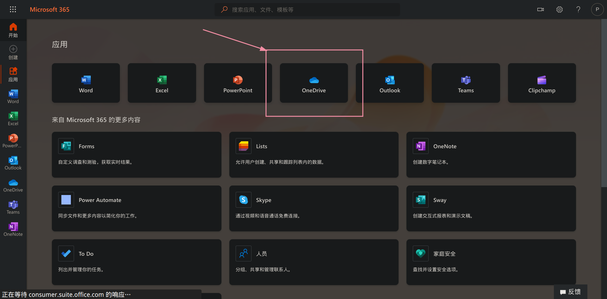Open the Skype card title
This screenshot has width=607, height=299.
click(x=264, y=200)
